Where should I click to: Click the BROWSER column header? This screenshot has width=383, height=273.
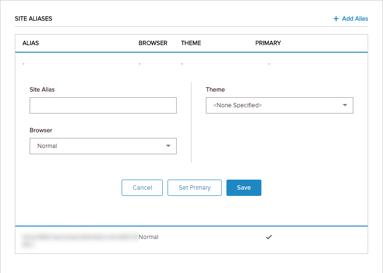click(x=153, y=43)
